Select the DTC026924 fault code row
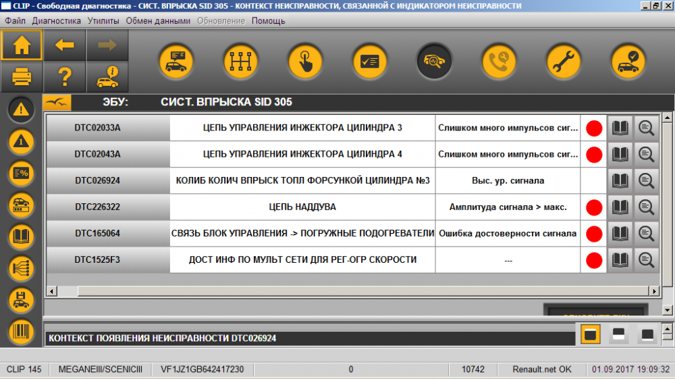This screenshot has height=379, width=675. (352, 180)
